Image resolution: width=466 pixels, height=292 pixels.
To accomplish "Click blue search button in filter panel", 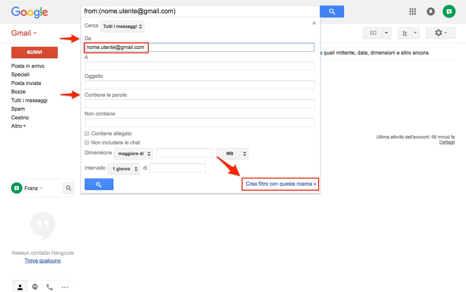I will pos(99,184).
